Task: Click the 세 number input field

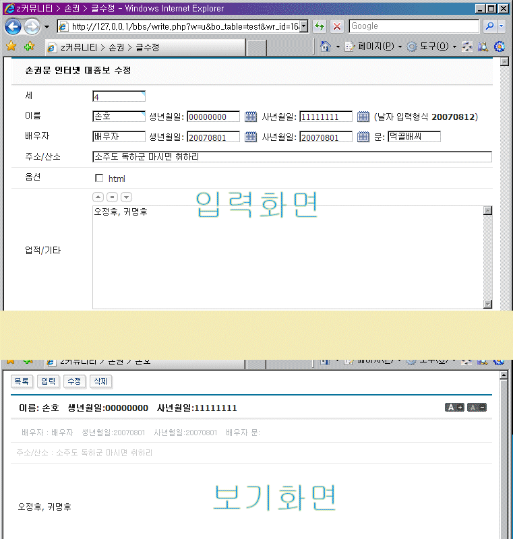Action: (x=119, y=96)
